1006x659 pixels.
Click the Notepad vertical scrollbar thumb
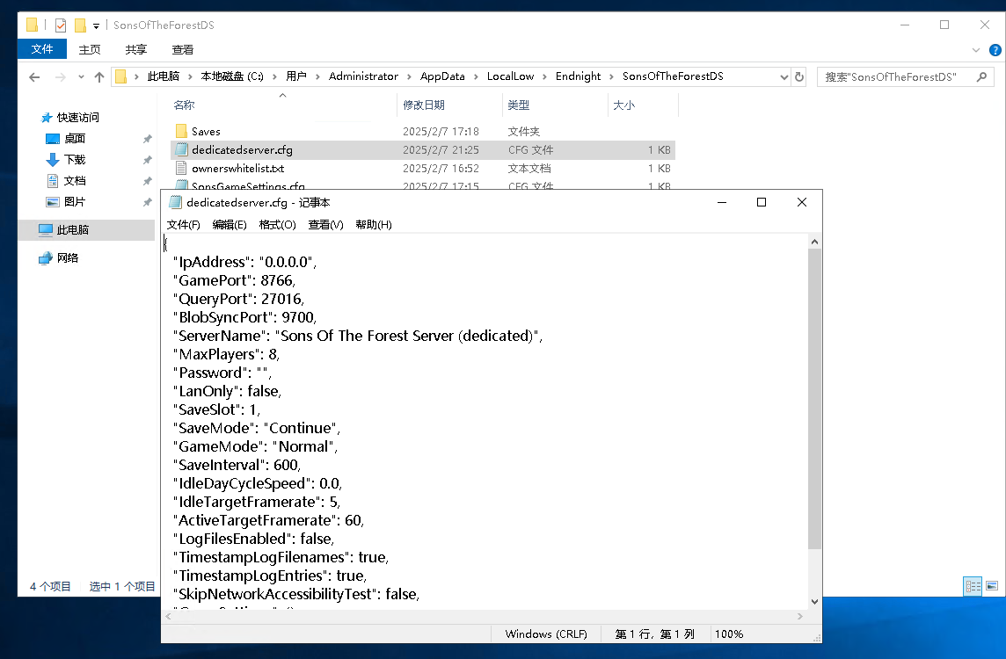point(814,399)
